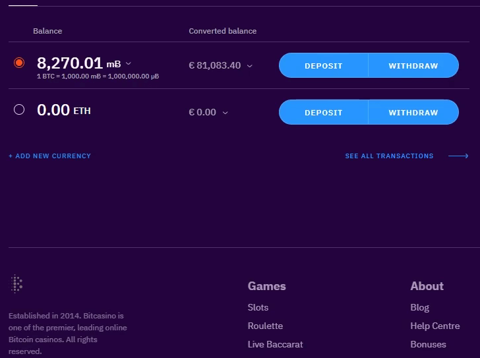Click Deposit for the mB balance
Screen dimensions: 480x358
click(x=324, y=65)
